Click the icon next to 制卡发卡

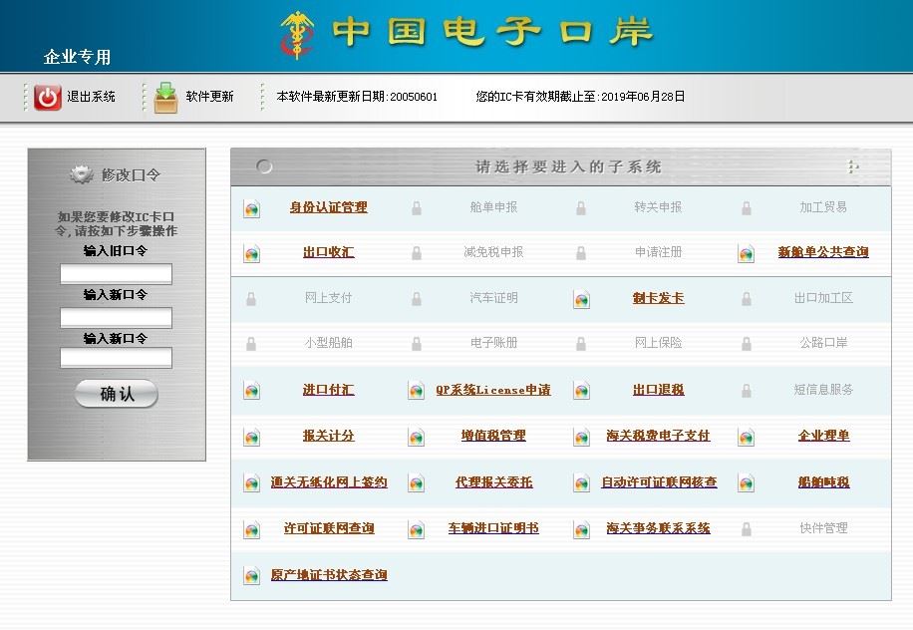tap(581, 299)
